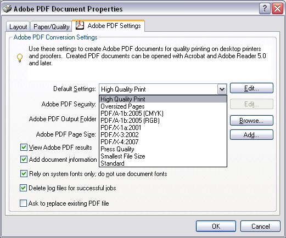286x238 pixels.
Task: Switch to the Paper/Quality tab
Action: pyautogui.click(x=51, y=27)
